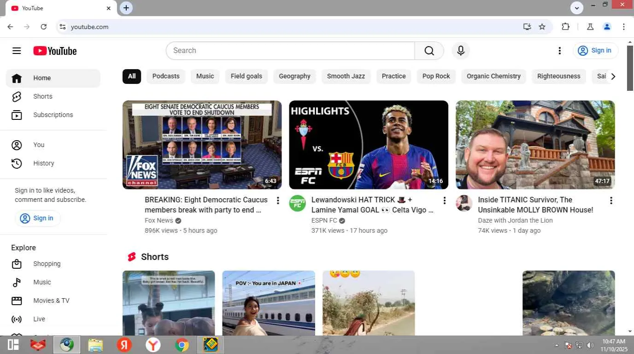Open the Daze with Jordan the Lion channel link
Image resolution: width=634 pixels, height=354 pixels.
click(x=515, y=220)
